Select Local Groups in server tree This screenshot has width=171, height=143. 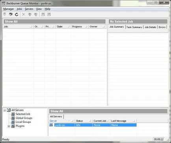click(x=23, y=122)
